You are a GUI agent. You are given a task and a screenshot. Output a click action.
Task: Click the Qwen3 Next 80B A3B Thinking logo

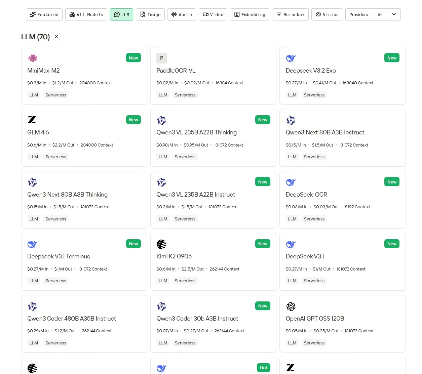pyautogui.click(x=32, y=182)
